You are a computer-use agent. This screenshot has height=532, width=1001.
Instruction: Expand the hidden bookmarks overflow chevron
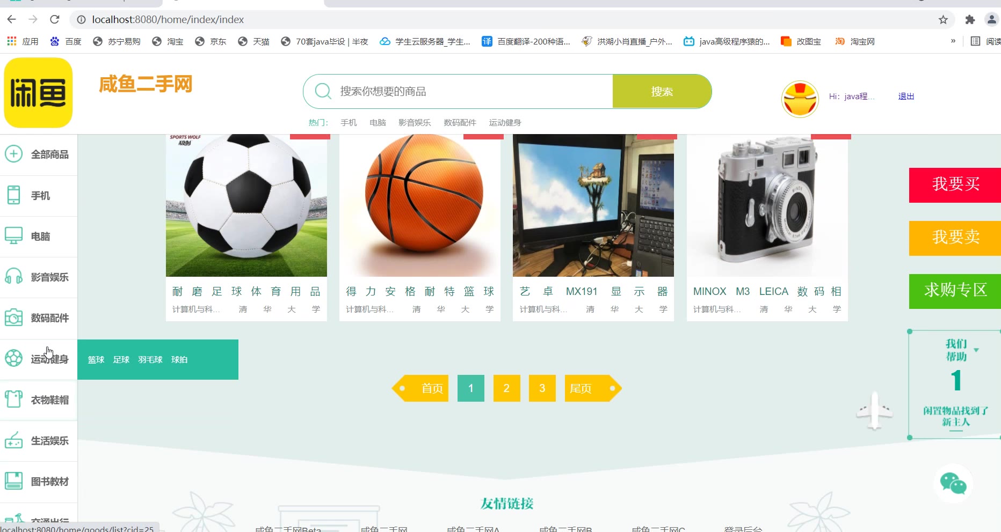pos(953,41)
